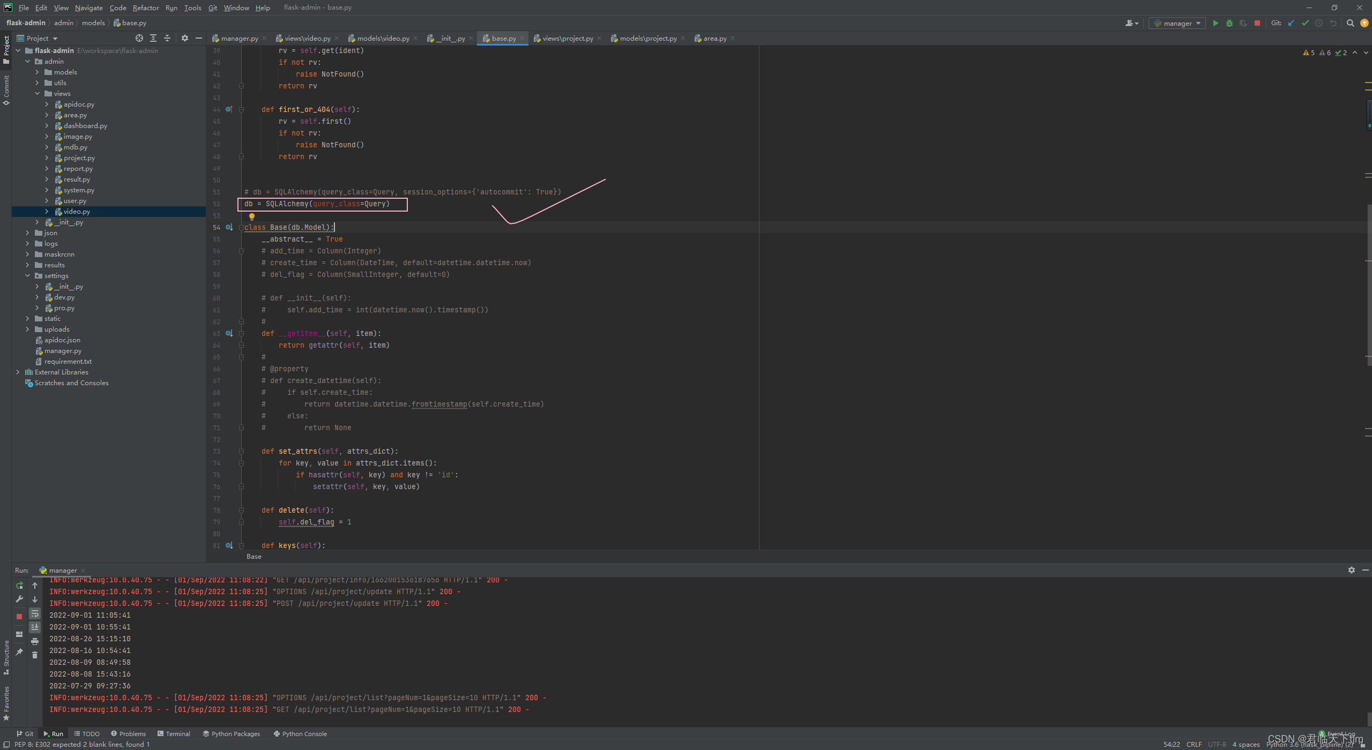This screenshot has height=750, width=1372.
Task: Update project from Git
Action: pyautogui.click(x=1292, y=23)
